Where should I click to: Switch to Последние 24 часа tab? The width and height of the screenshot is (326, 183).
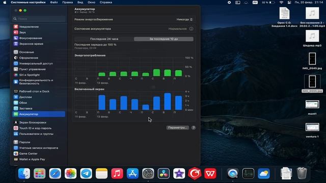coord(104,39)
